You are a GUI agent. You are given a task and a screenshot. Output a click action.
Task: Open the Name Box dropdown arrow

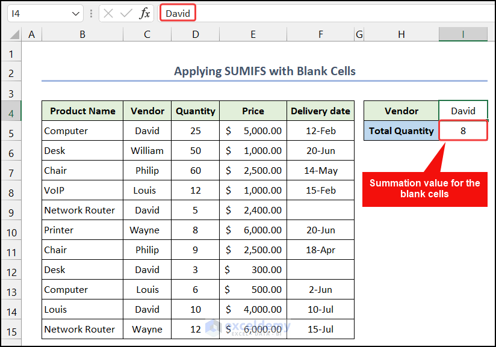(x=76, y=13)
